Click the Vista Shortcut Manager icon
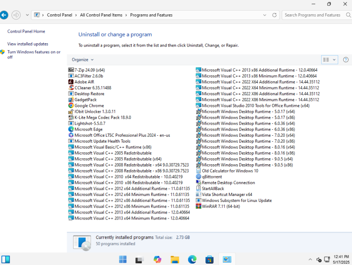The height and width of the screenshot is (265, 352). (199, 195)
